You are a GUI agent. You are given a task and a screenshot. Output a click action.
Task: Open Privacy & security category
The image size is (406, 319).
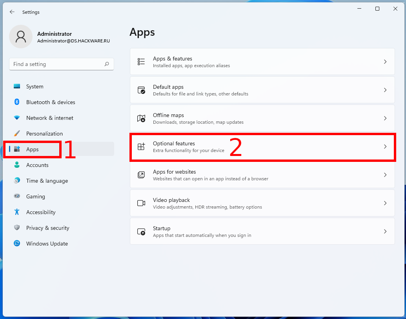tap(47, 228)
